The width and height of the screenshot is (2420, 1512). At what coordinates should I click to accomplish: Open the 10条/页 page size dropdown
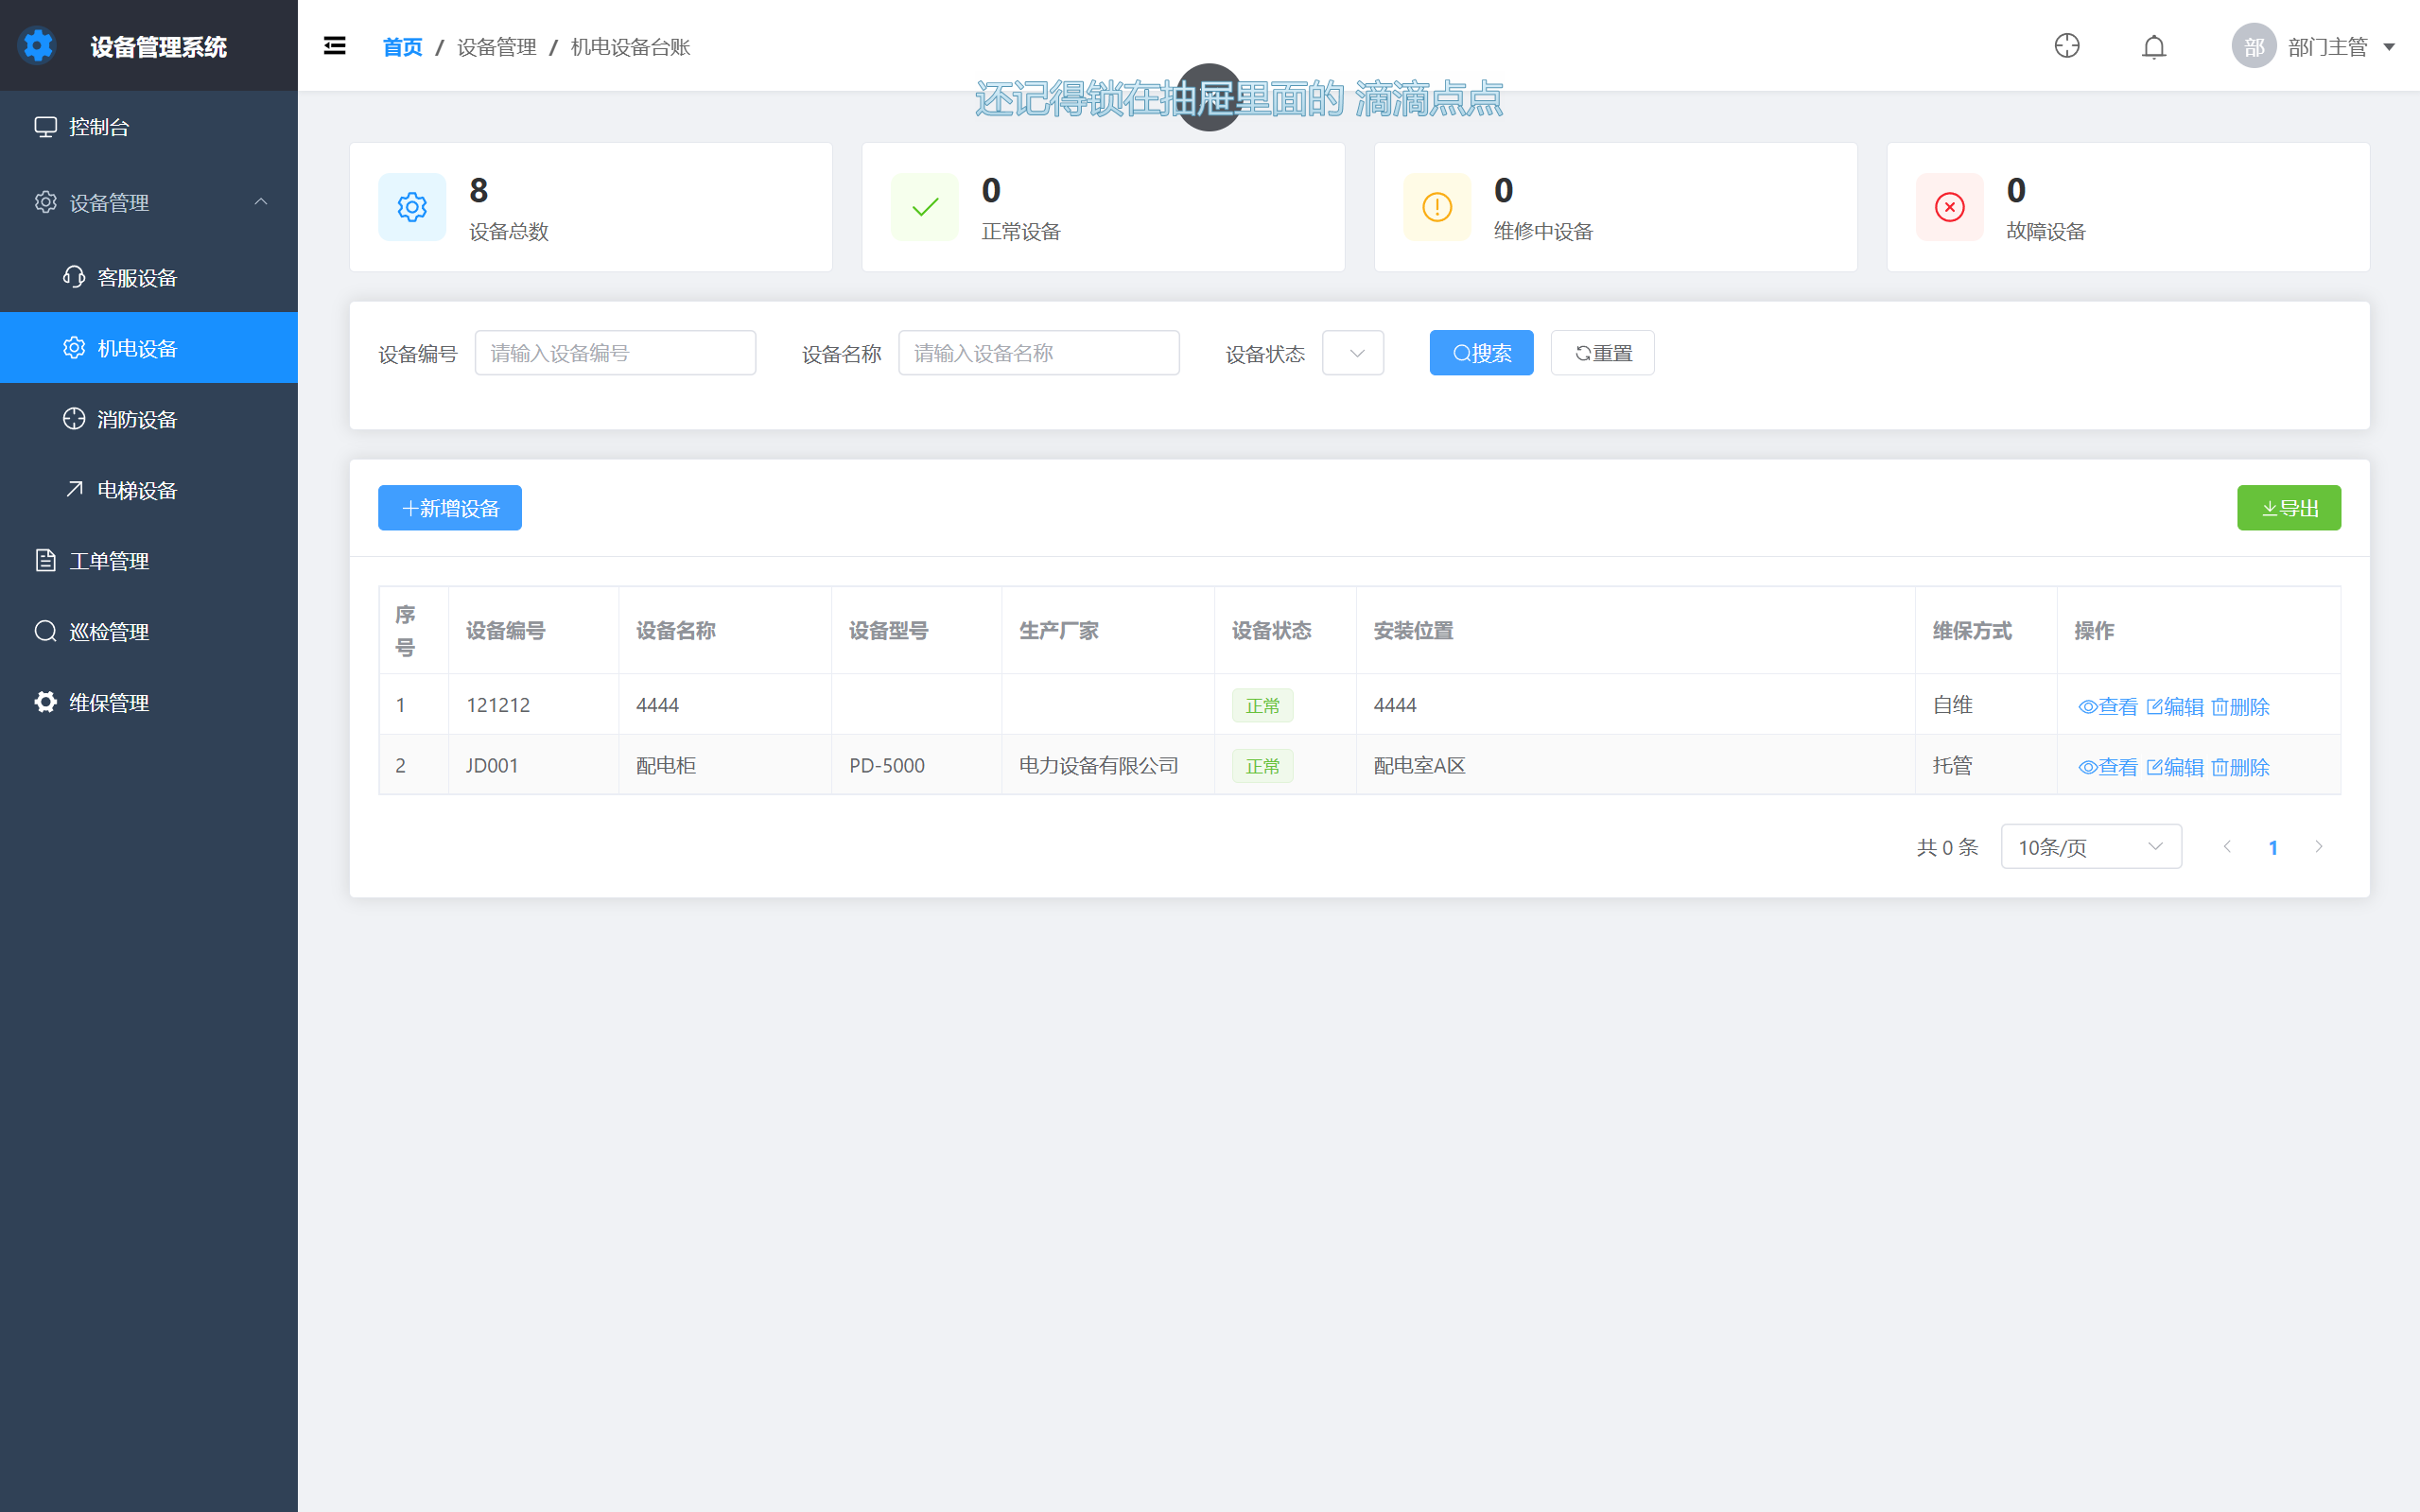2090,847
